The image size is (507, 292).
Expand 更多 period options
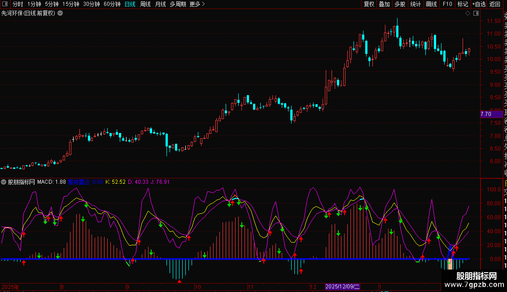click(x=197, y=4)
